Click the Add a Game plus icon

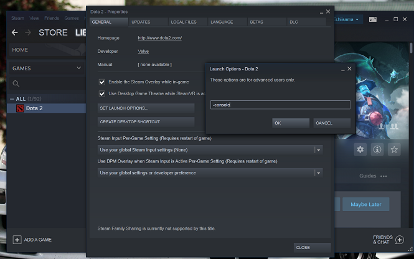click(x=17, y=240)
